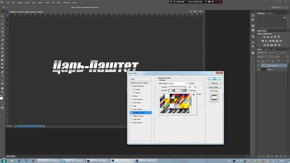290x163 pixels.
Task: Hide the text layer via eye icon
Action: 259,65
